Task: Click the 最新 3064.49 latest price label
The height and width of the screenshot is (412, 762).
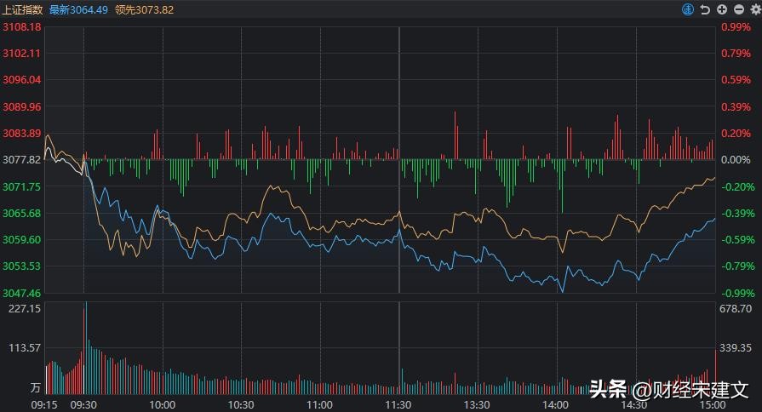Action: [78, 9]
